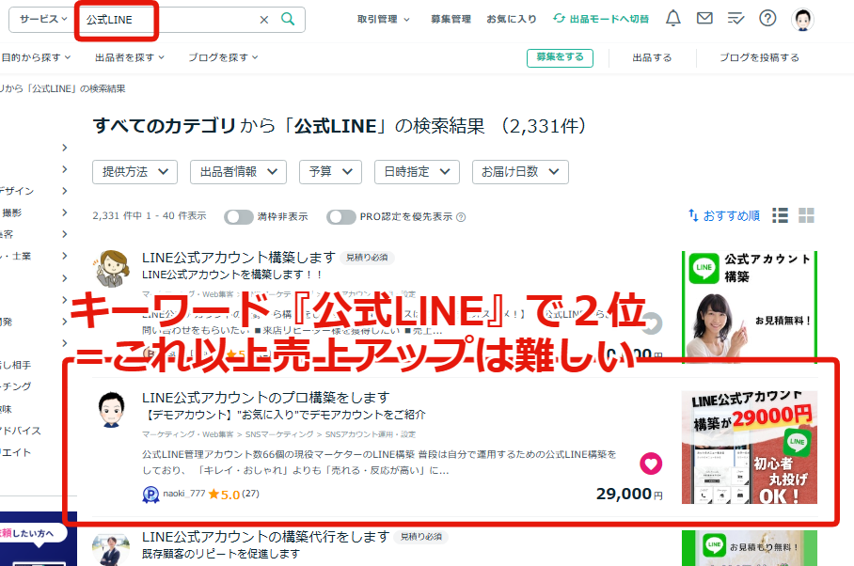
Task: Open the 提供方法 filter dropdown
Action: [x=134, y=171]
